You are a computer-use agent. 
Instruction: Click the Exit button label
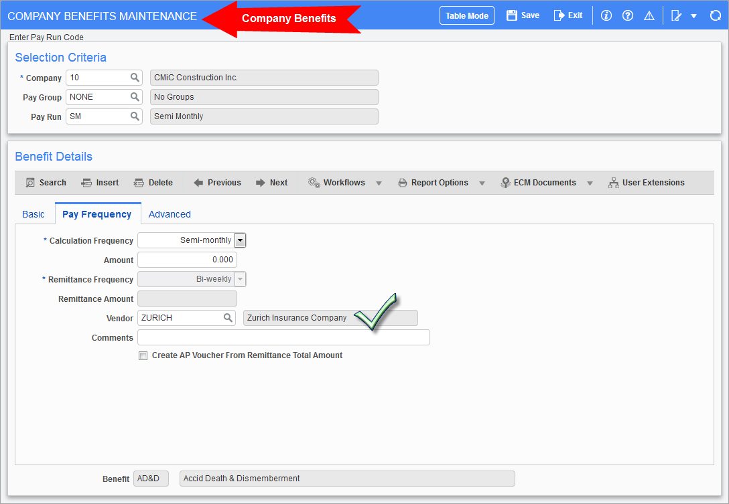(575, 15)
